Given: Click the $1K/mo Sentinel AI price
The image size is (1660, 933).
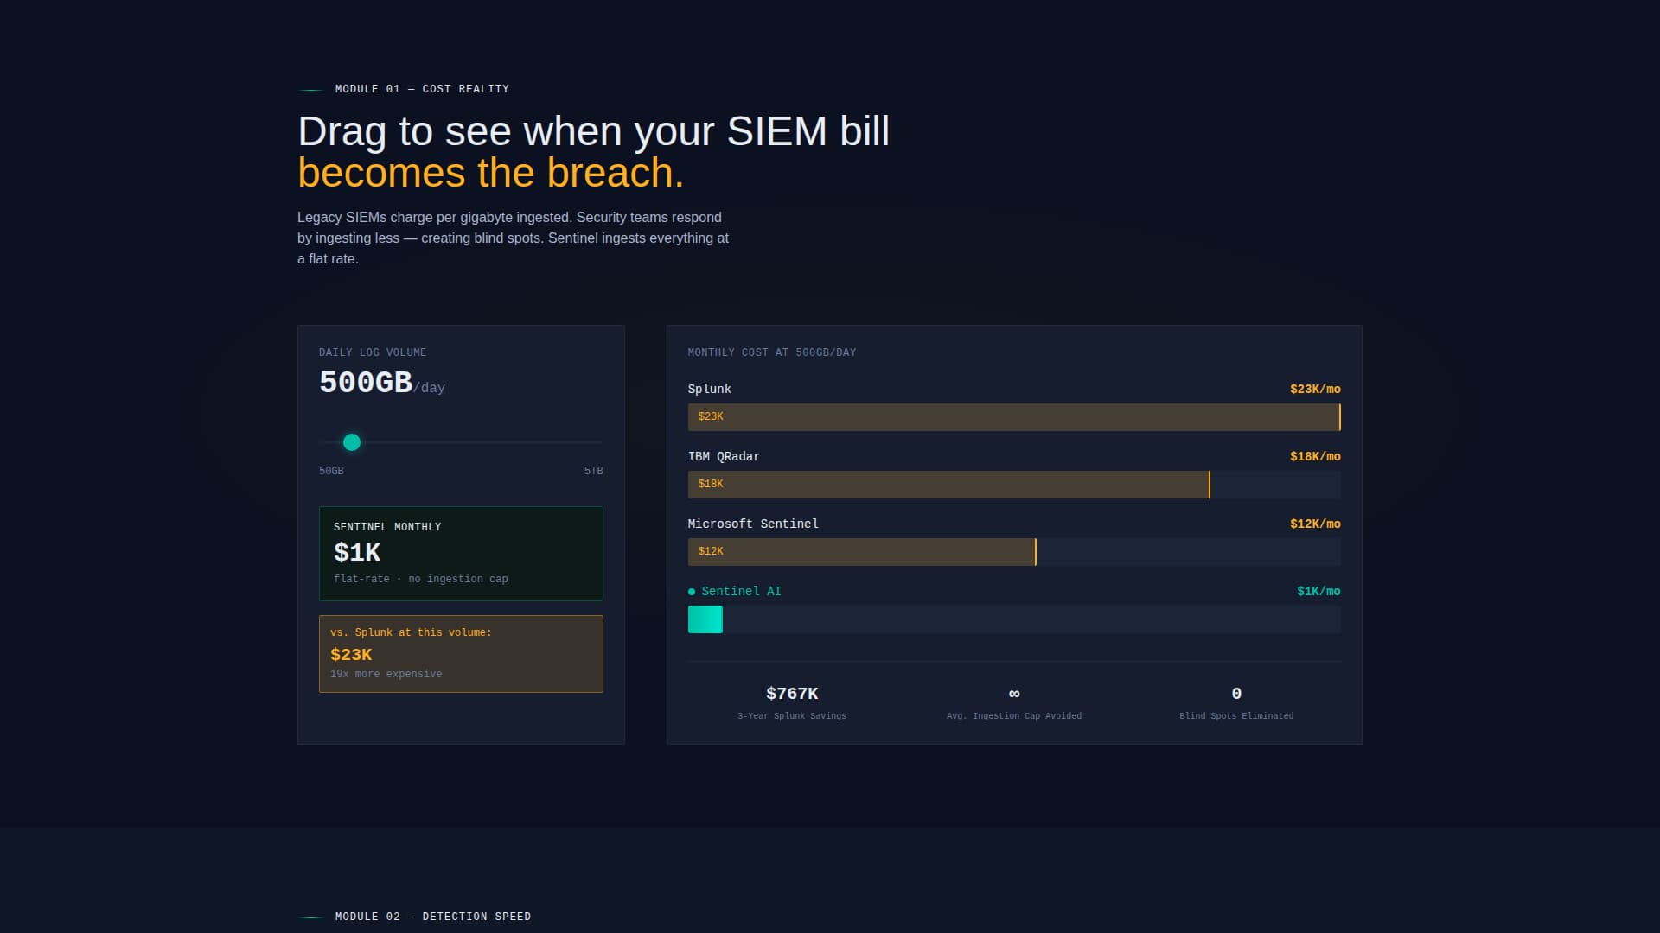Looking at the screenshot, I should 1318,591.
